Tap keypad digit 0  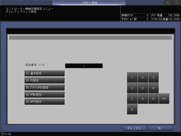[132, 109]
